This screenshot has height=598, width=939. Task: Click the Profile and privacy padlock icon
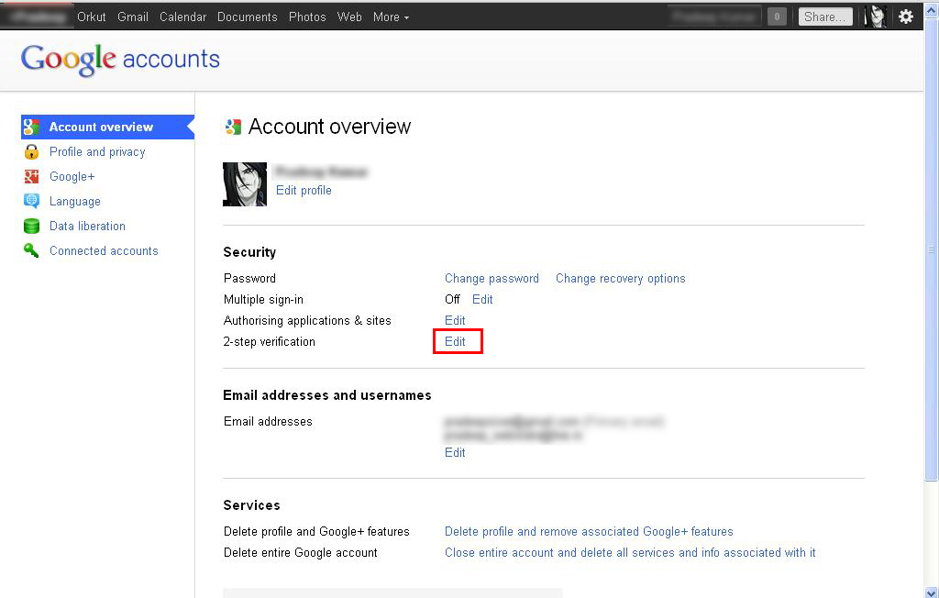coord(32,151)
